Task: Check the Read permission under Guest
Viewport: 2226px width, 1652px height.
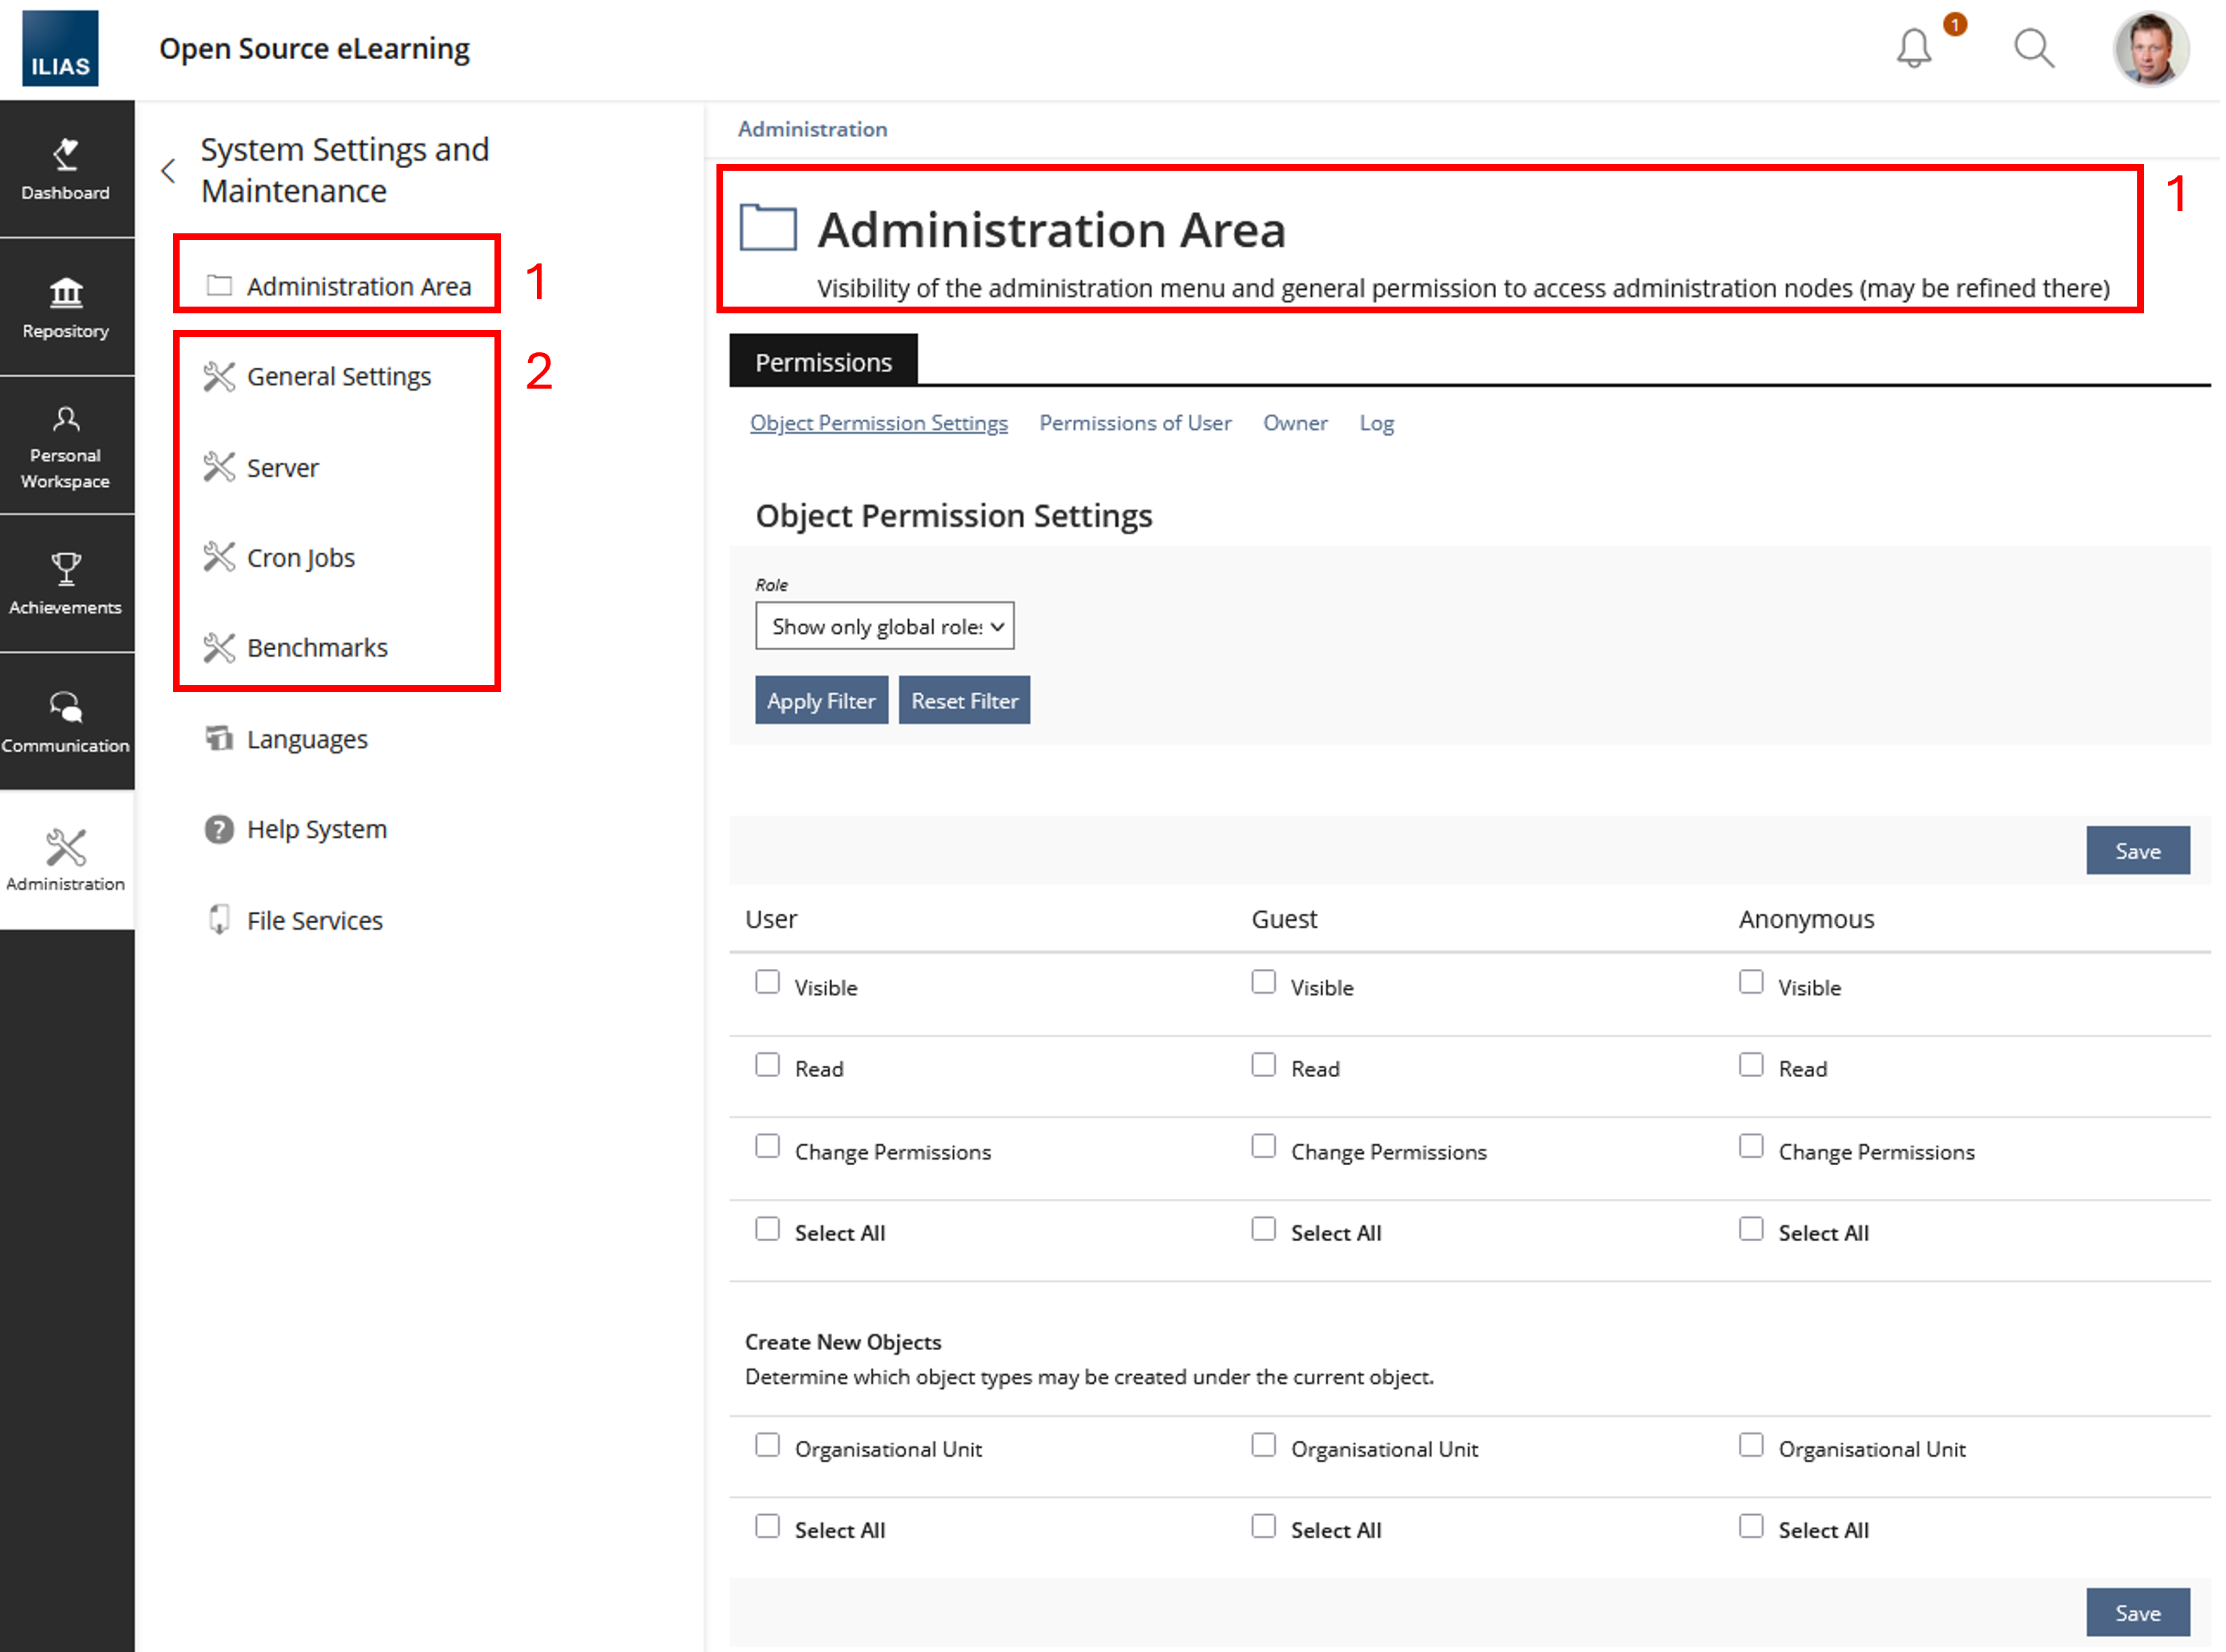Action: point(1263,1064)
